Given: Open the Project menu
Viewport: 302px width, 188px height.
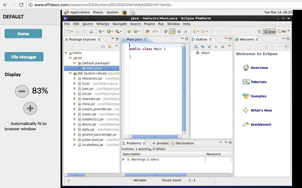Looking at the screenshot, I should tap(149, 24).
